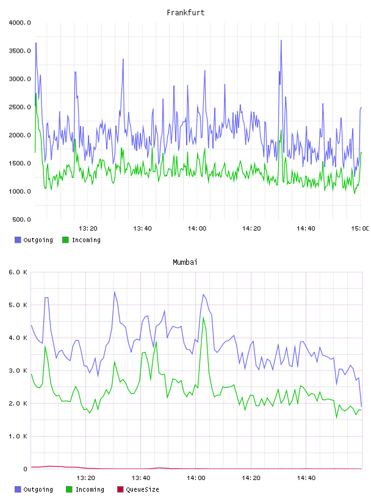Click the 3500.0 y-axis label in Frankfurt chart
Viewport: 371px width, 499px height.
point(20,51)
